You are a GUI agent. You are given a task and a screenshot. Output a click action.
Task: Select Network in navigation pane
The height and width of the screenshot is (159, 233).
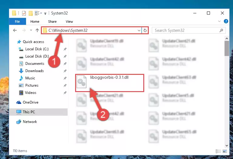[30, 122]
